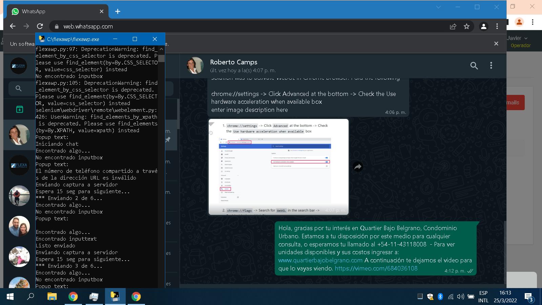Go back in Chrome browser
The image size is (542, 305).
point(13,26)
